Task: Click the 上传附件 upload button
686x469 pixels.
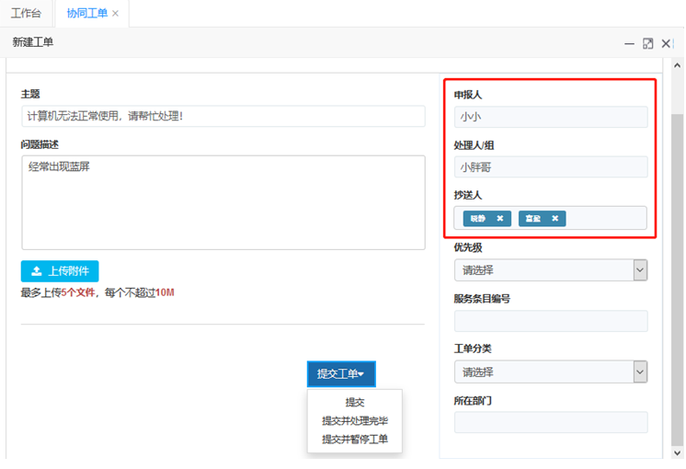Action: (60, 271)
